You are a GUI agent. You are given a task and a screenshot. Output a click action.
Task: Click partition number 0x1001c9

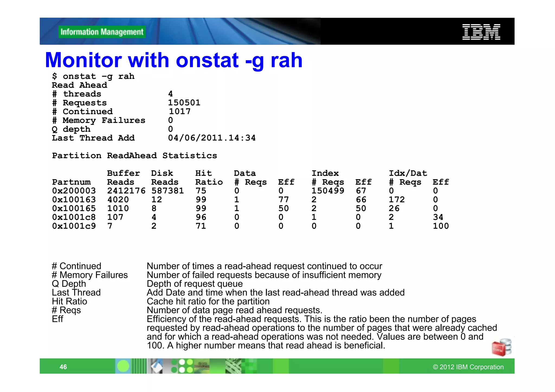[x=74, y=226]
